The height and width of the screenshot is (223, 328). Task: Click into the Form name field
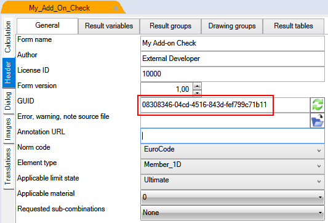(x=233, y=43)
